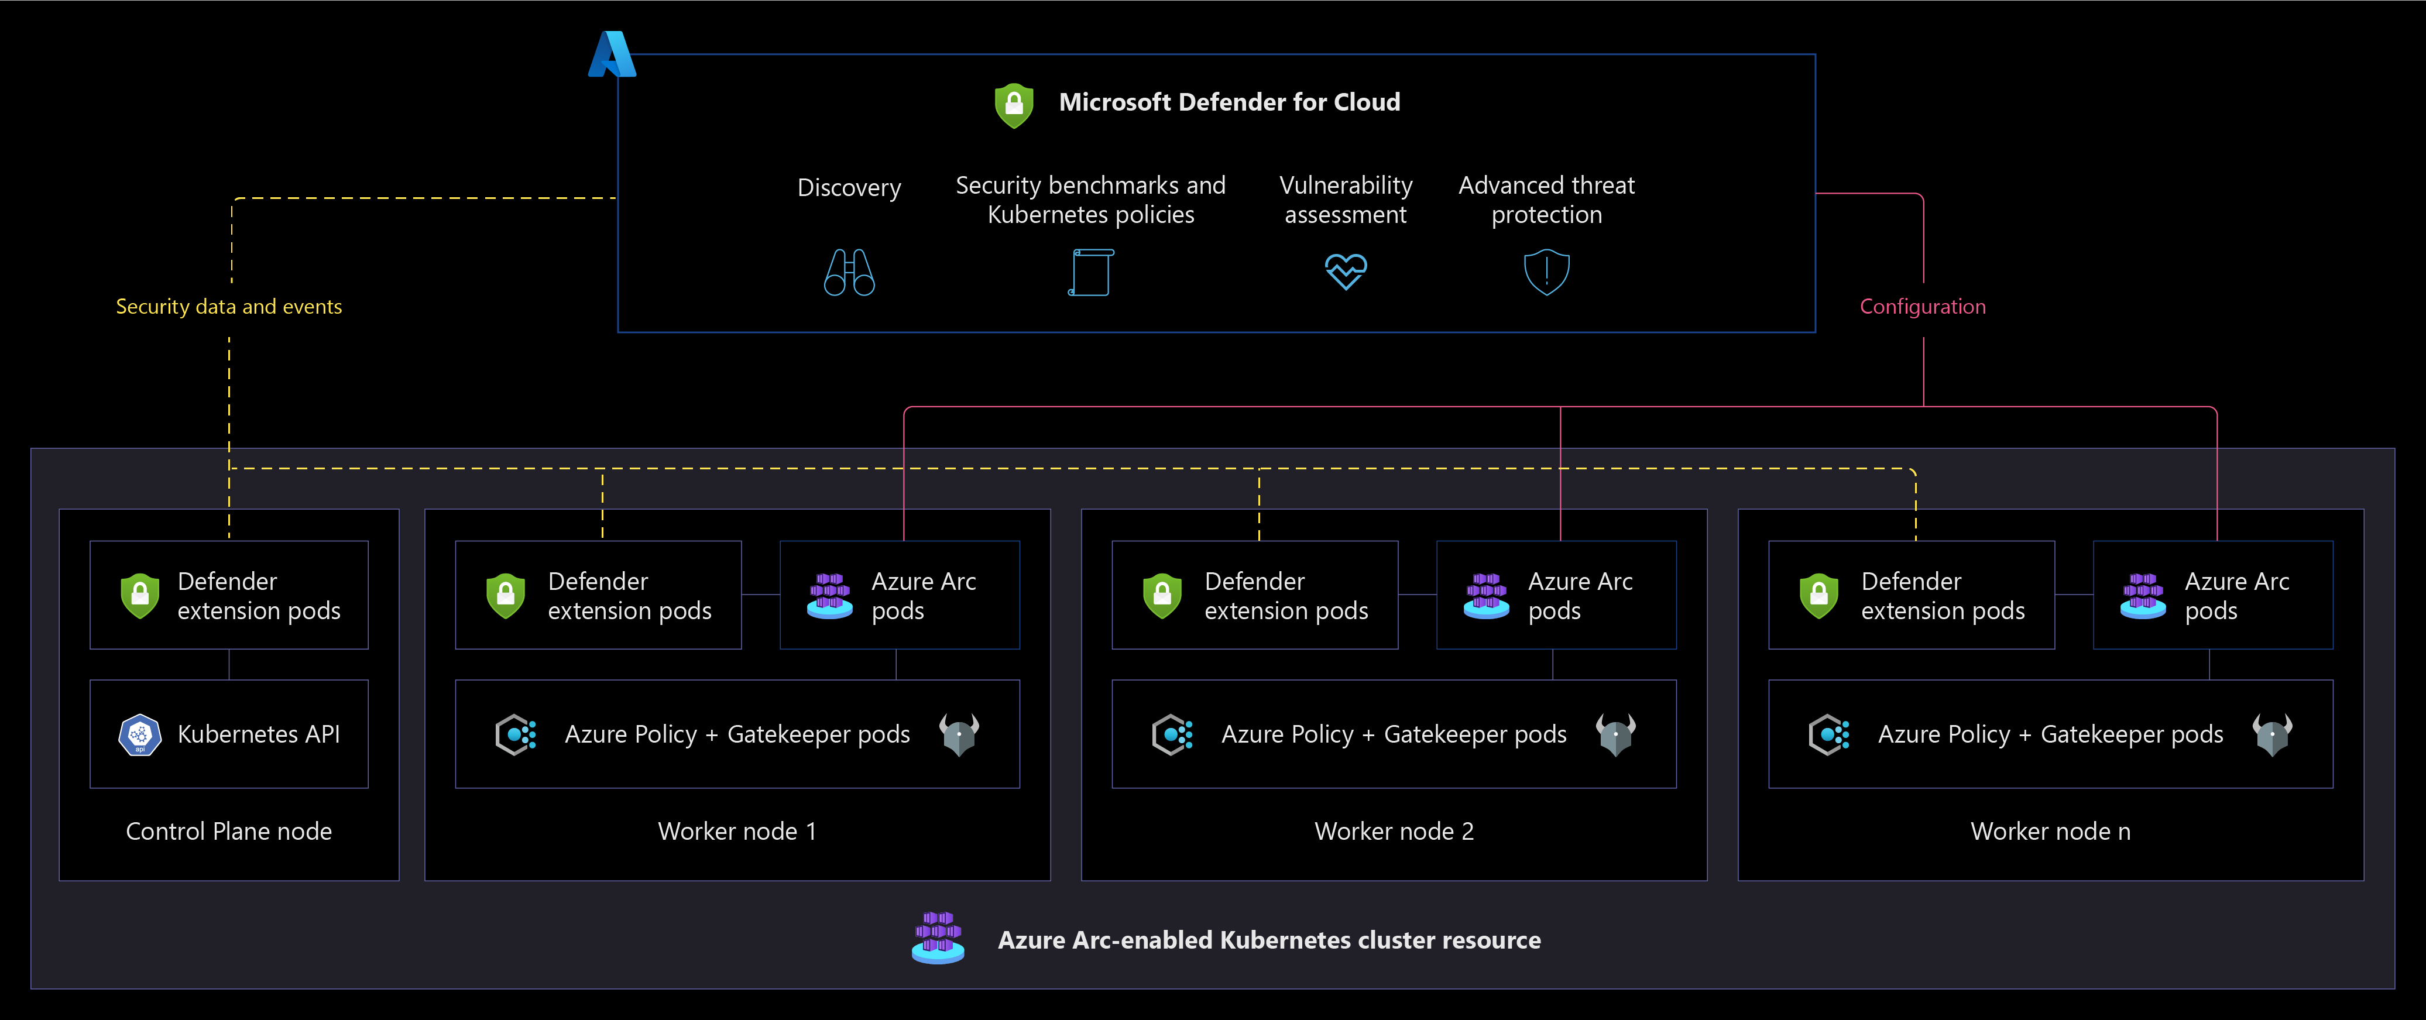Click the pink Configuration label

[x=1922, y=306]
